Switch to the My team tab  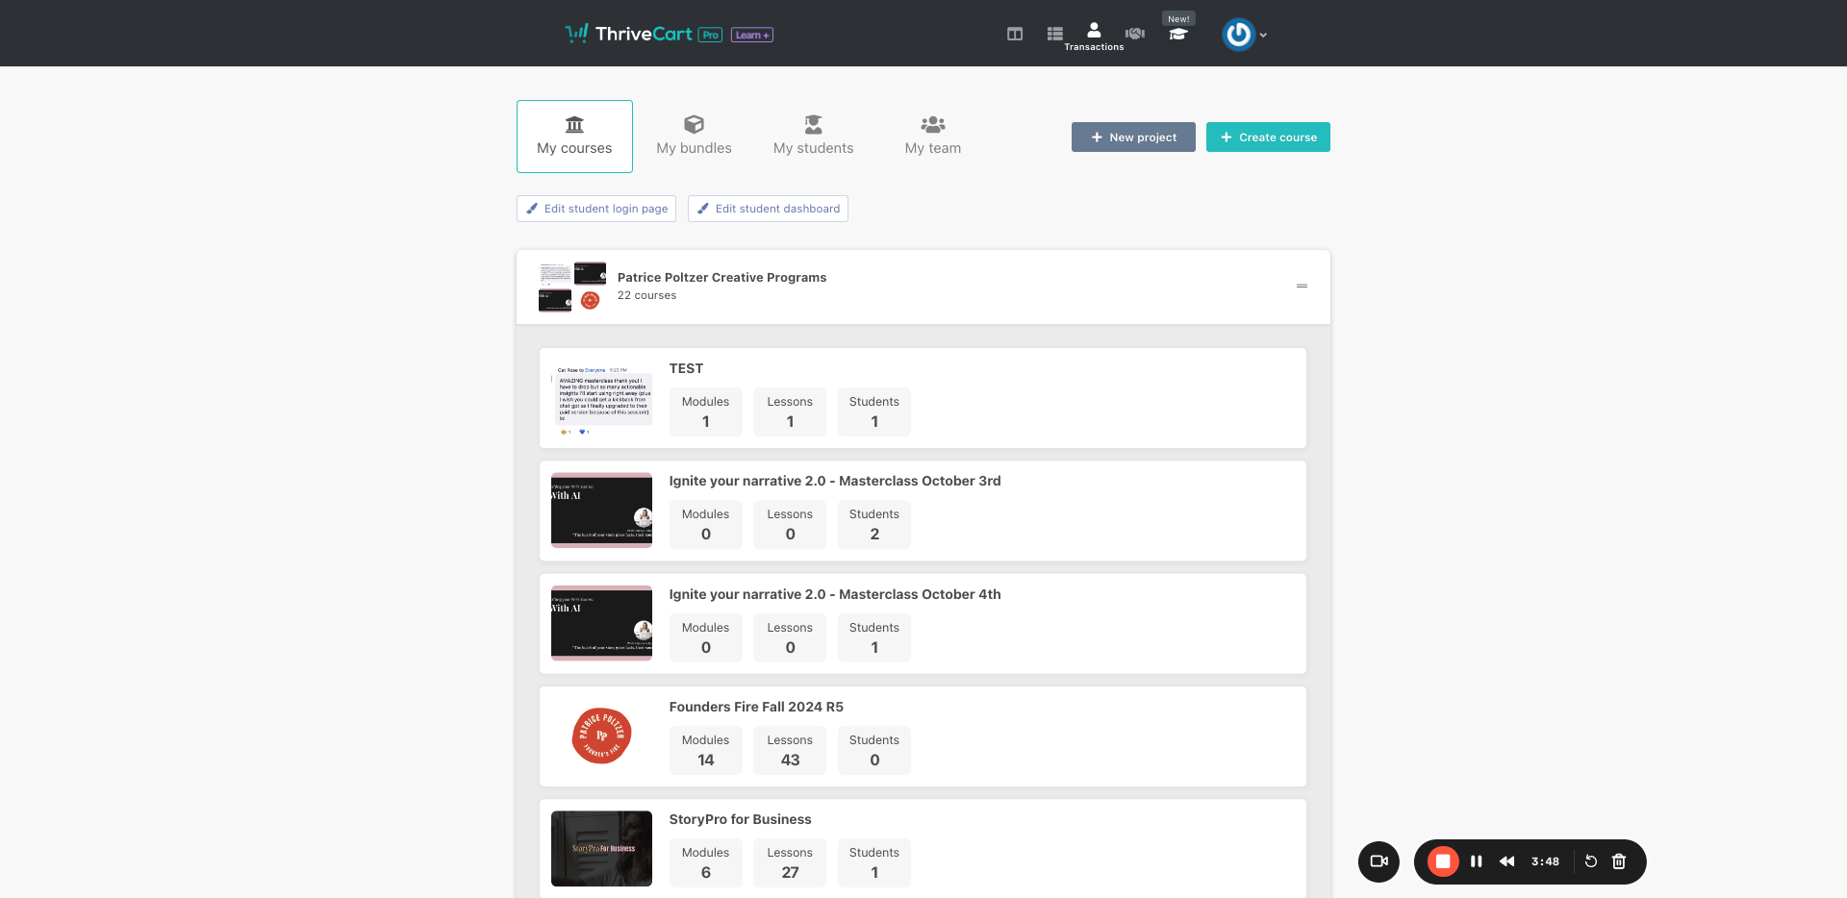(933, 137)
